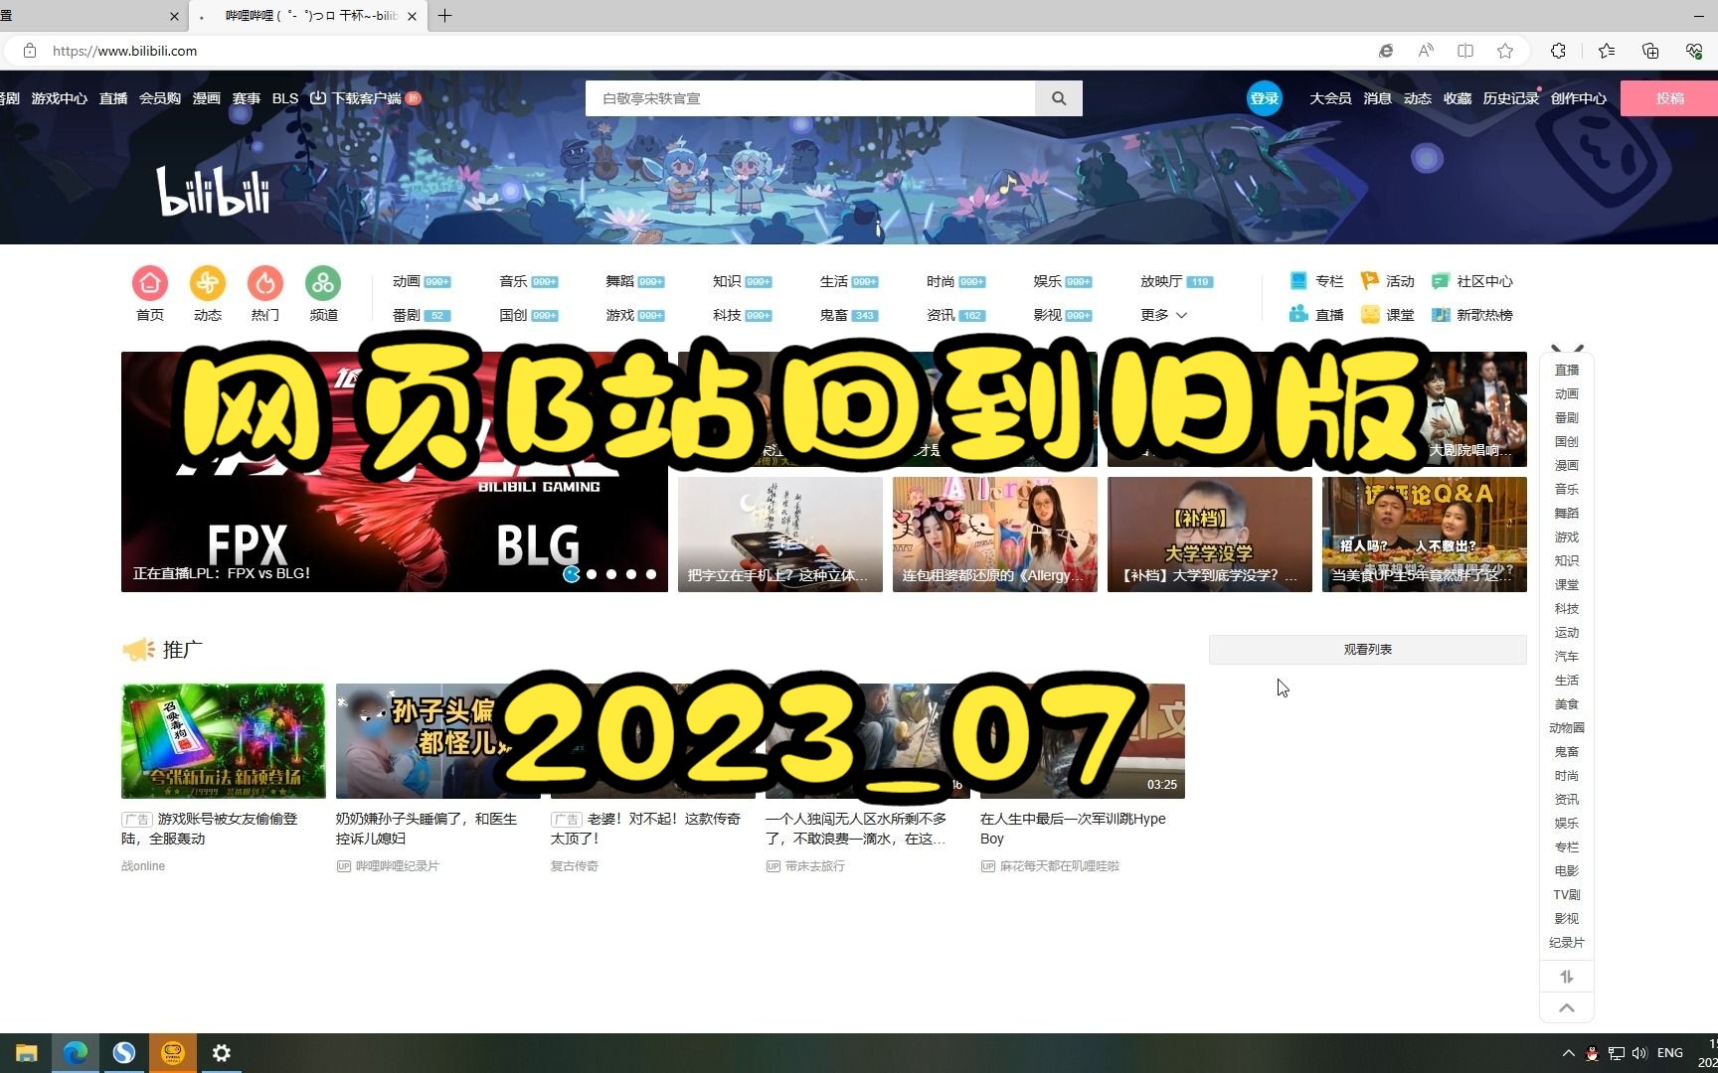Open the 游戏账号被女友偷偷登陆 promo thumbnail
1718x1073 pixels.
(x=224, y=741)
